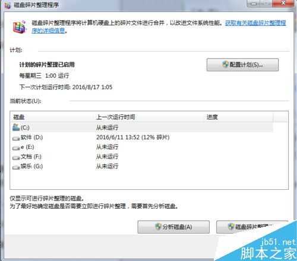This screenshot has height=261, width=297.
Task: Click the 分析磁盘(A) button
Action: [x=173, y=227]
